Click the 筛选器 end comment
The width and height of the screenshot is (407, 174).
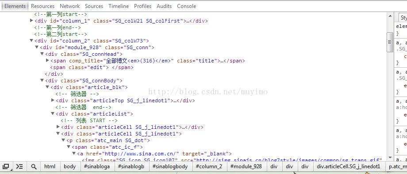(83, 107)
